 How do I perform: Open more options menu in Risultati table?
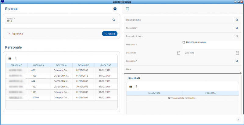pyautogui.click(x=137, y=87)
